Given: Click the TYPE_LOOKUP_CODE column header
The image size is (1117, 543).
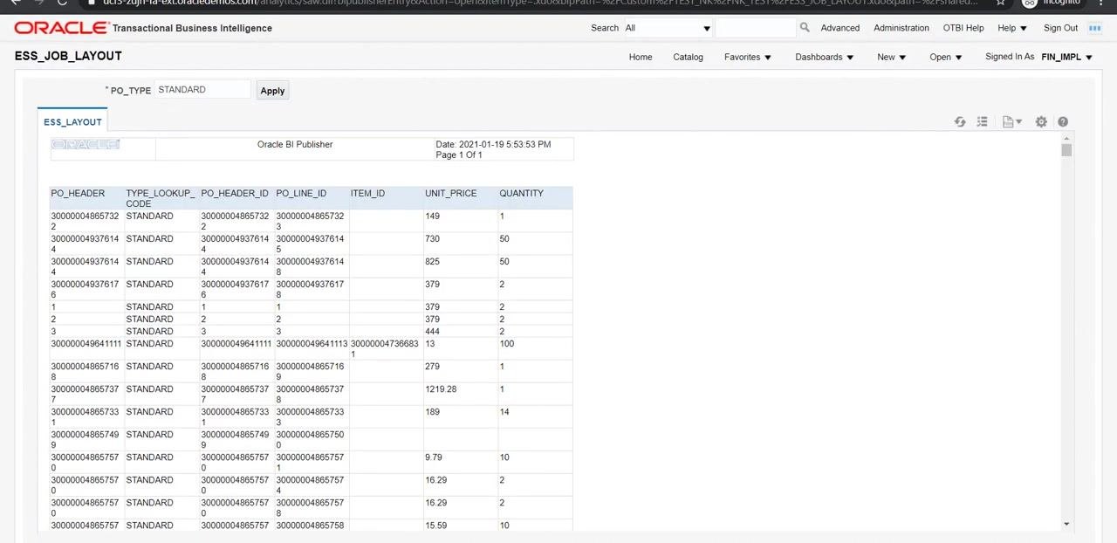Looking at the screenshot, I should pyautogui.click(x=161, y=198).
